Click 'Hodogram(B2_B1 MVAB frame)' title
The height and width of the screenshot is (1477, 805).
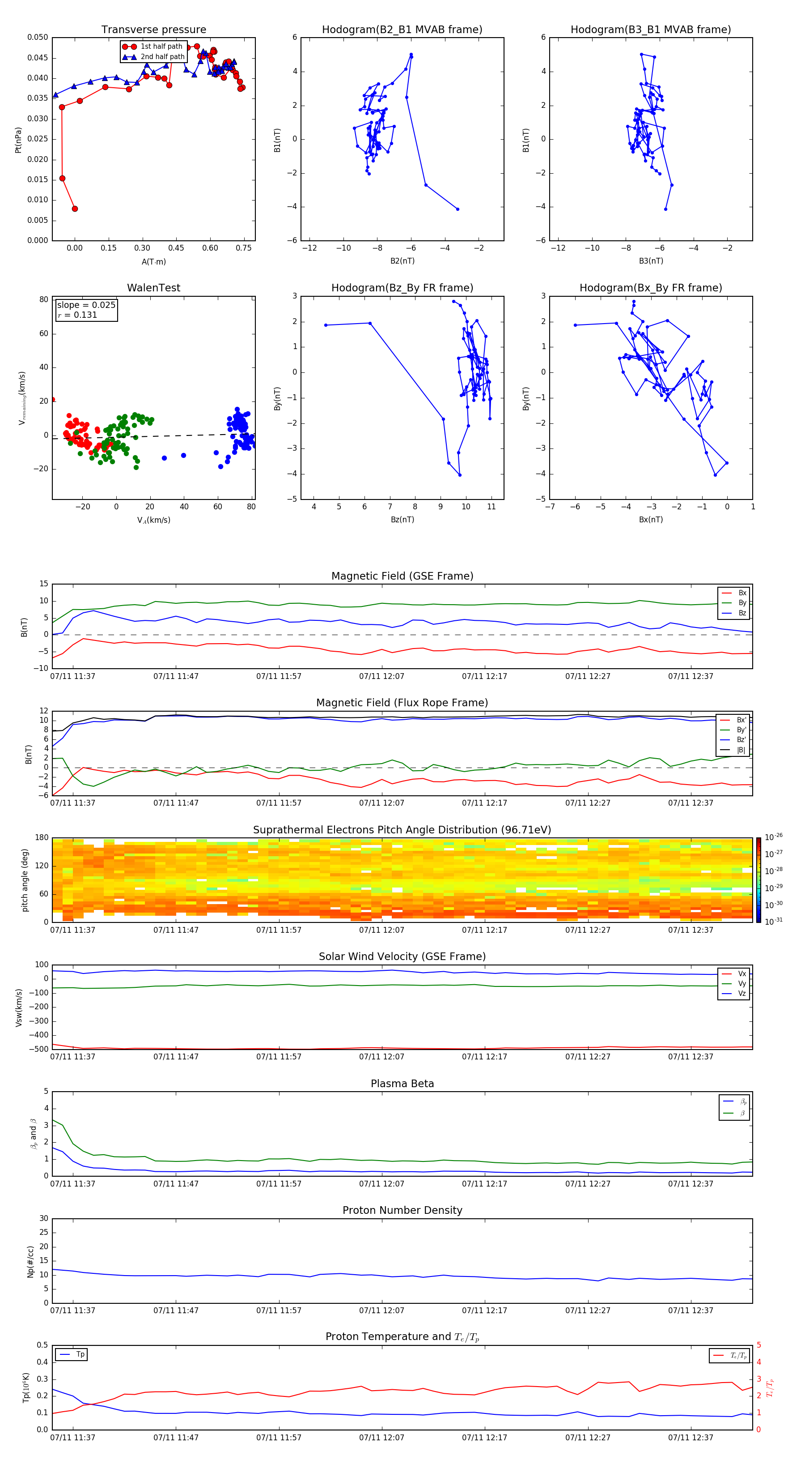[x=402, y=30]
